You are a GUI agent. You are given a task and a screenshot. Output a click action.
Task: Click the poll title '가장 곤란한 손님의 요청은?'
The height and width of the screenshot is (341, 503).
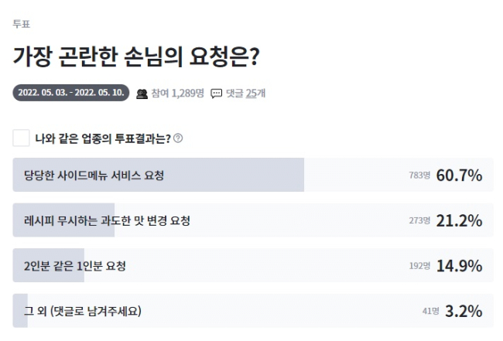point(135,56)
